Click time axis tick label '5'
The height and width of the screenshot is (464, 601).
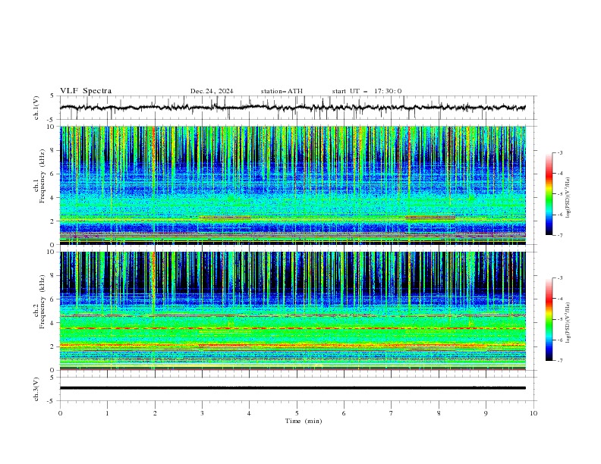point(297,413)
